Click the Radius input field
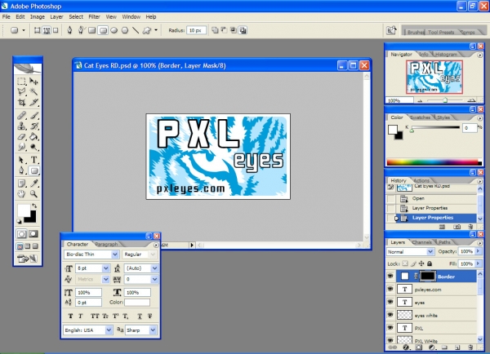This screenshot has height=354, width=490. pos(196,30)
